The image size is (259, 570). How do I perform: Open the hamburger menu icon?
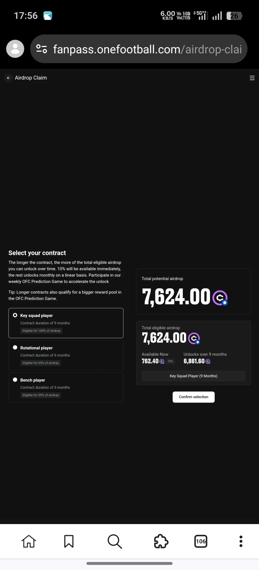coord(252,78)
